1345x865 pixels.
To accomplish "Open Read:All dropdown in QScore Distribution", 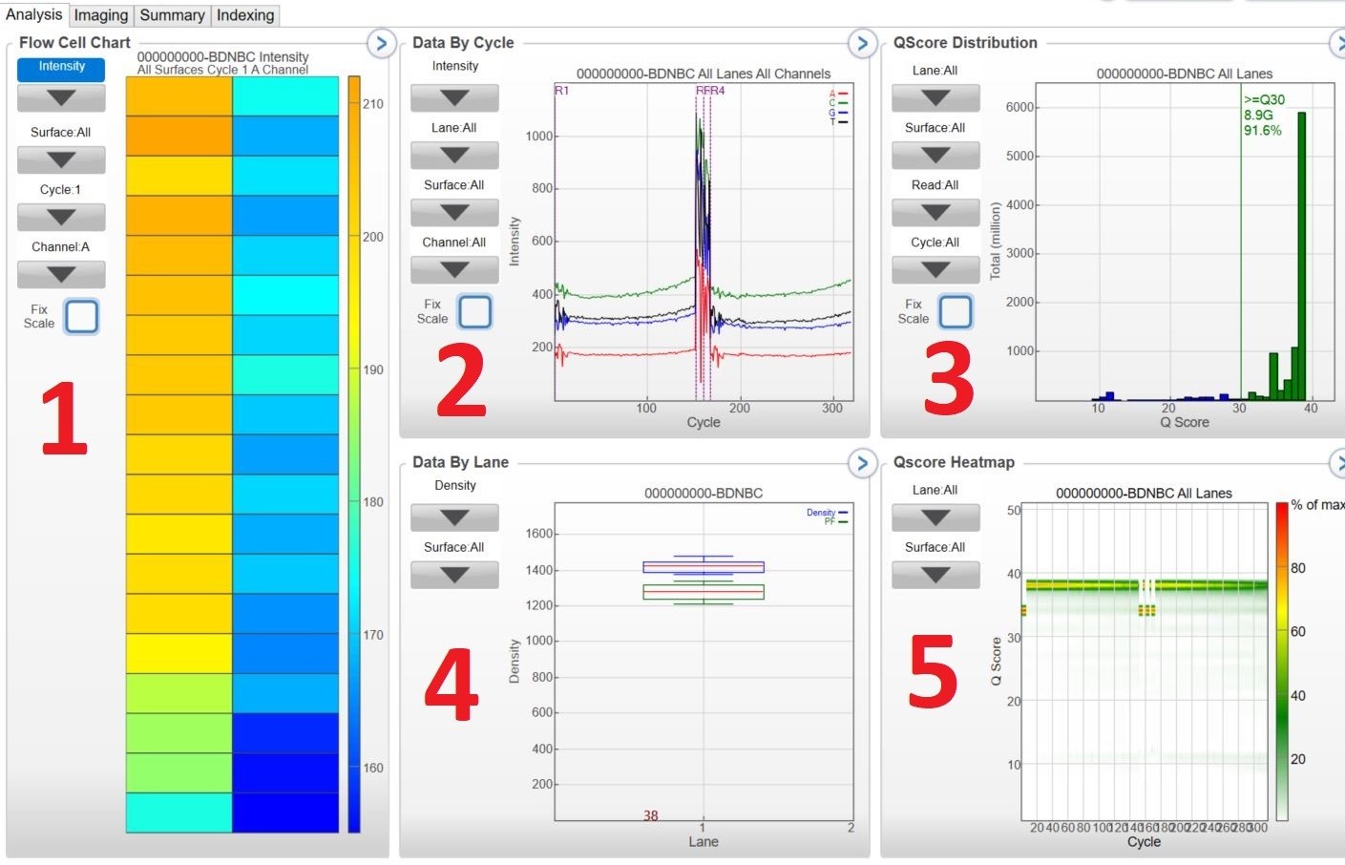I will pyautogui.click(x=935, y=213).
